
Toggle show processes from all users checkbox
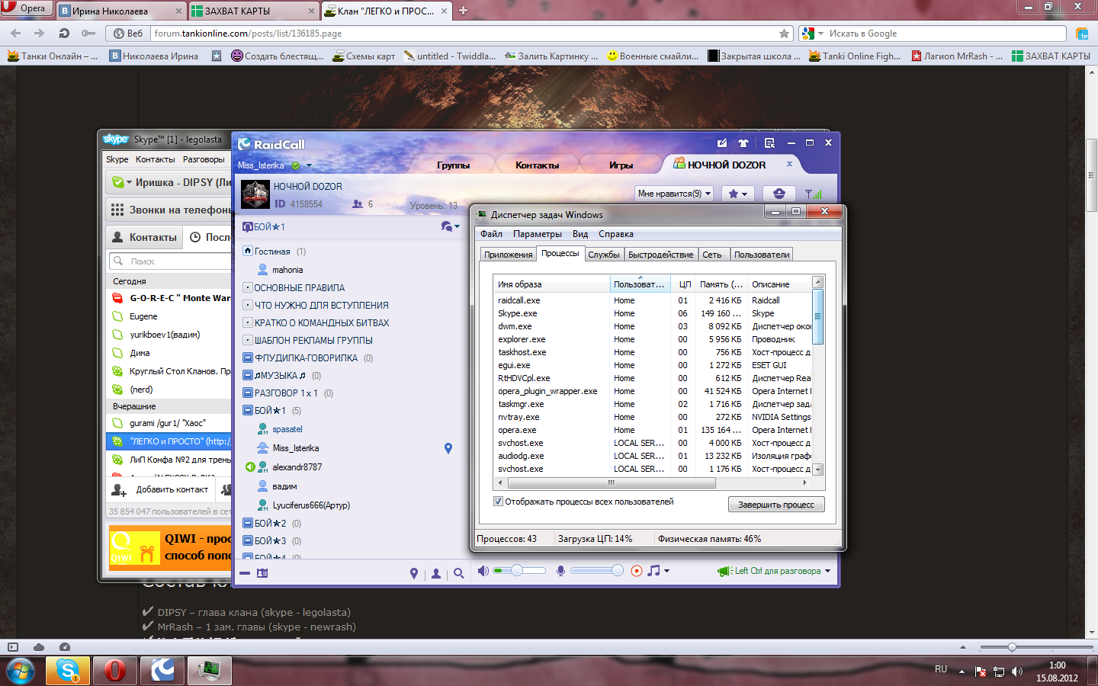pos(499,502)
